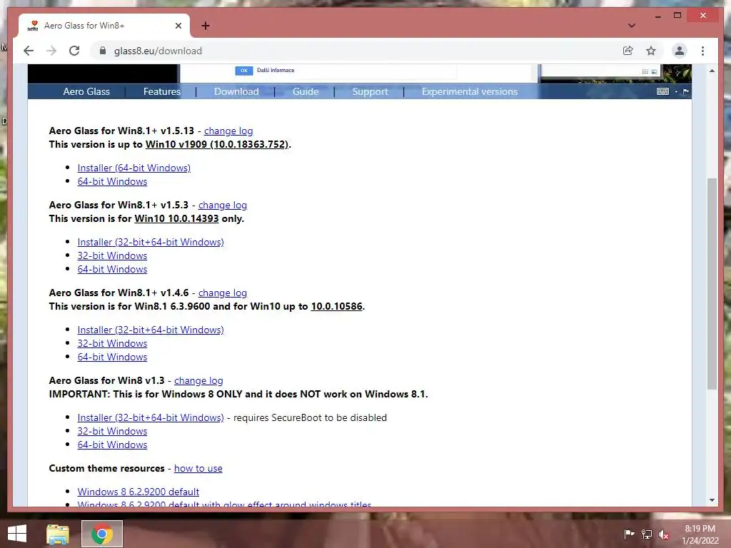Click muted volume tray icon
The image size is (731, 548).
[664, 534]
